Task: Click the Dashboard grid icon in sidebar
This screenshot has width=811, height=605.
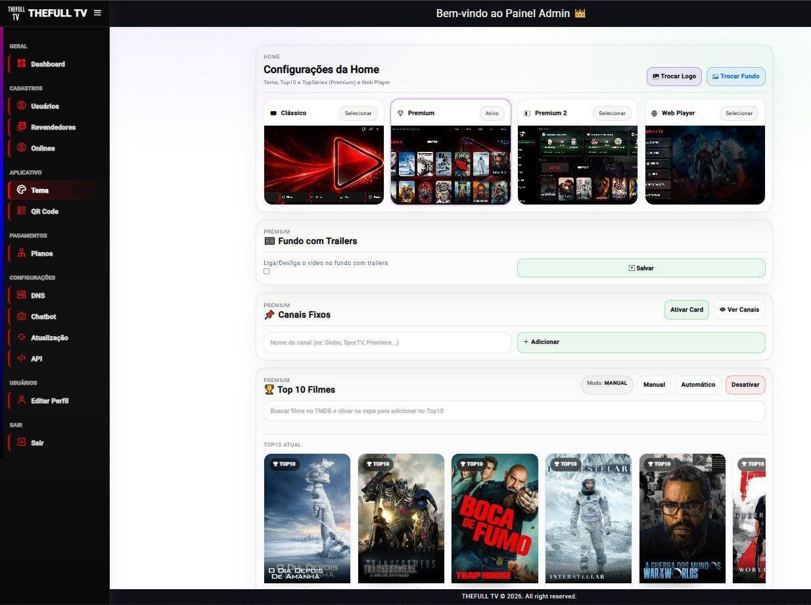Action: coord(22,64)
